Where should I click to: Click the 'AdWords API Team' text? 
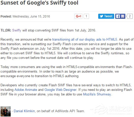69,111
